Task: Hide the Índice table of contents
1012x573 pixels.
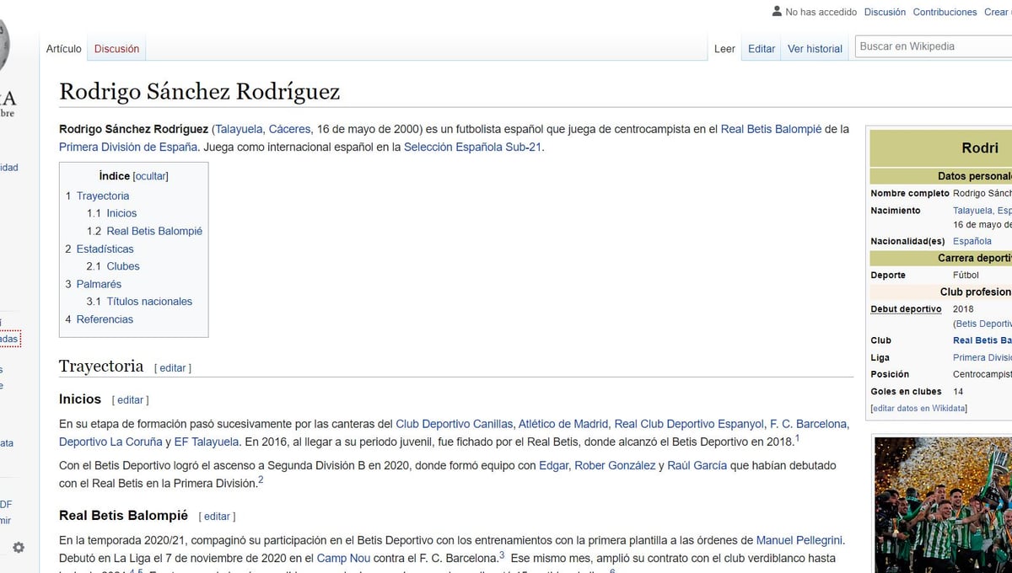Action: pyautogui.click(x=151, y=176)
